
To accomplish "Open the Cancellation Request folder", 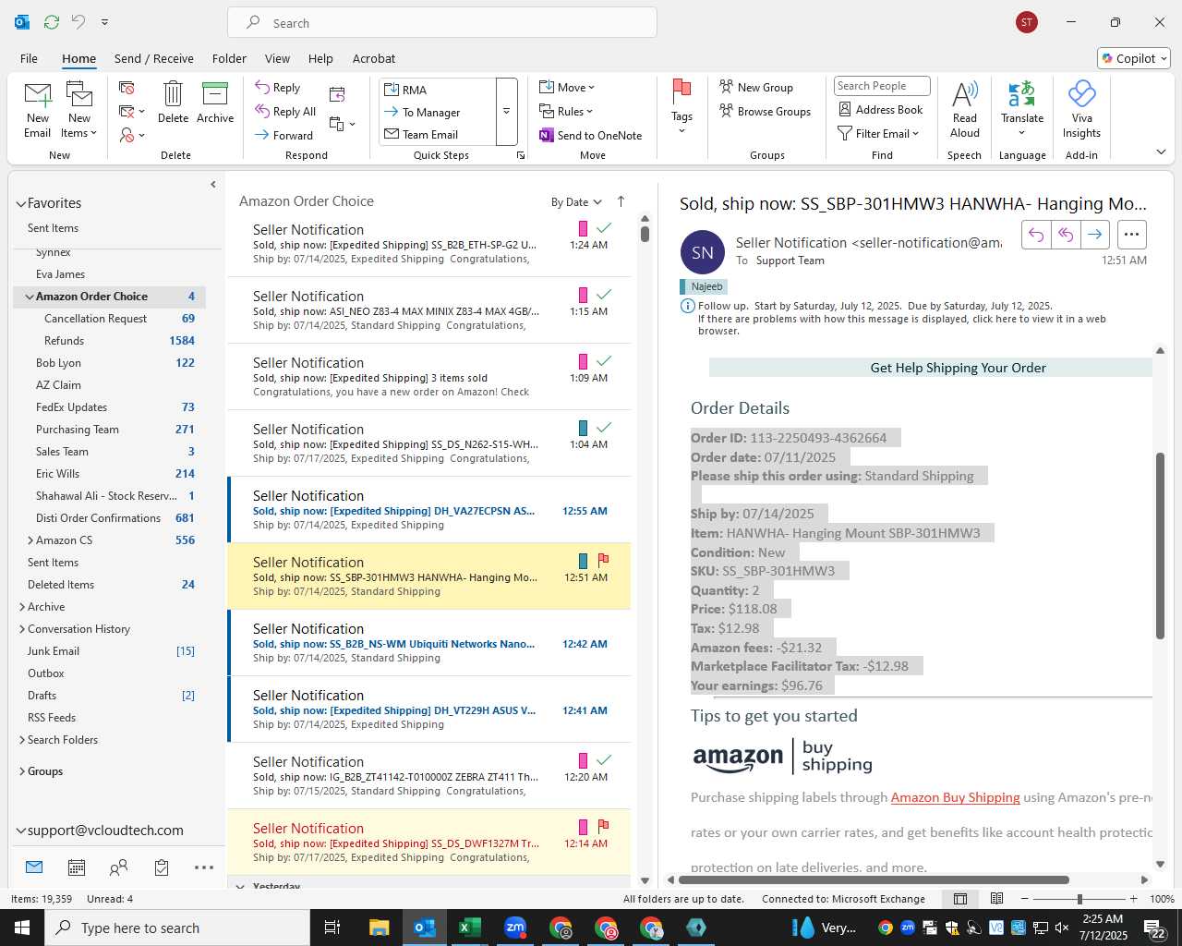I will 110,319.
